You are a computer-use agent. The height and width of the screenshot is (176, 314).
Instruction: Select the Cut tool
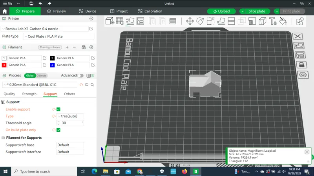pyautogui.click(x=231, y=21)
